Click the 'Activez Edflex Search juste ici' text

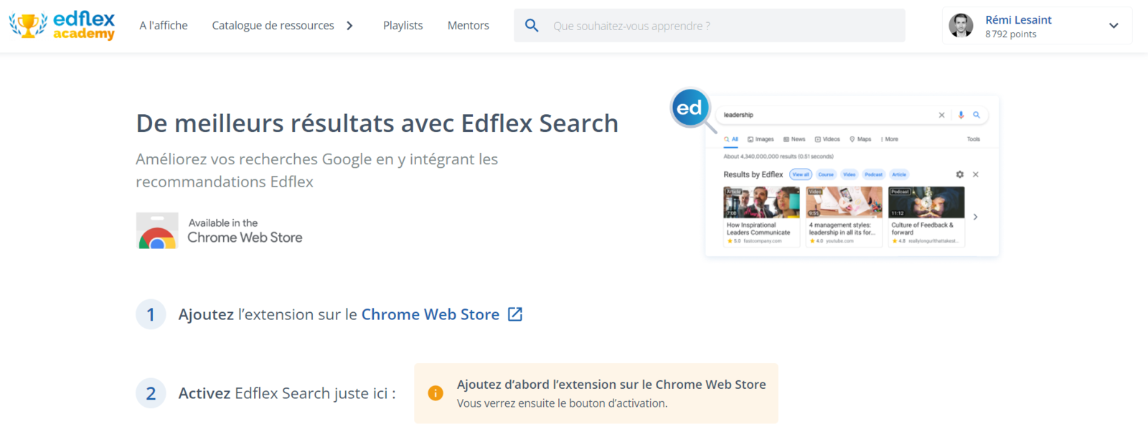pyautogui.click(x=287, y=393)
